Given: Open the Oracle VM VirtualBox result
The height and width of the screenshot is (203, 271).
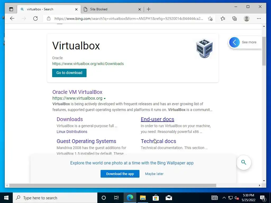Looking at the screenshot, I should click(x=77, y=92).
